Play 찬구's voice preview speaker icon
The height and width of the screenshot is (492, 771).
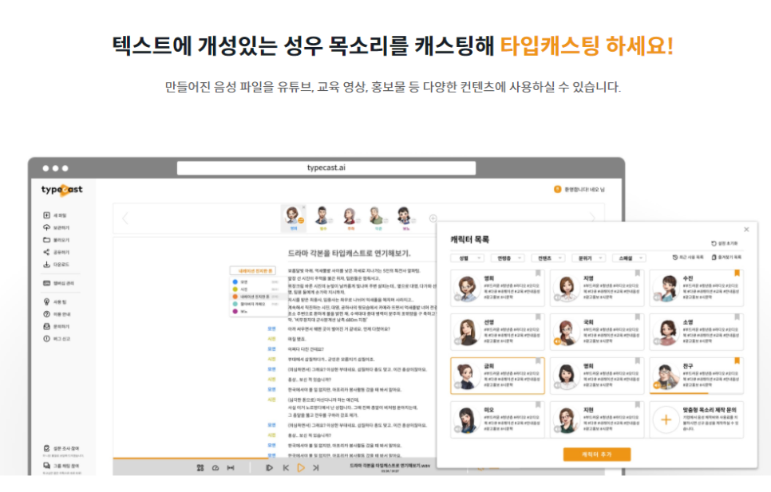656,385
